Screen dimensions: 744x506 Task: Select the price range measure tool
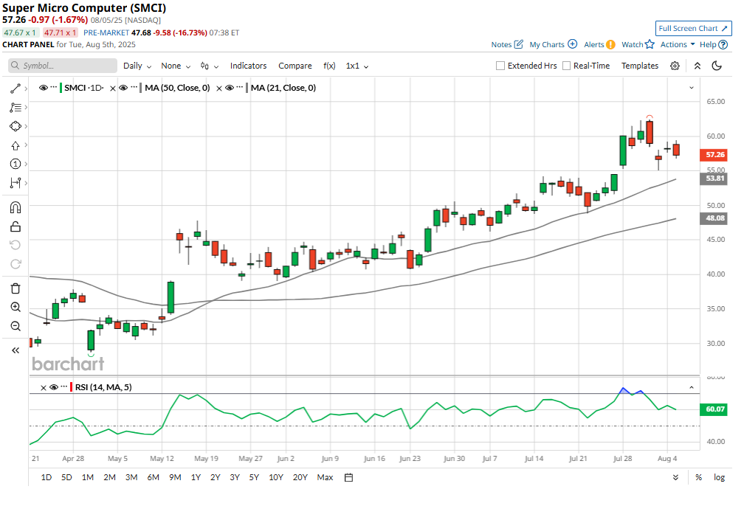coord(15,183)
